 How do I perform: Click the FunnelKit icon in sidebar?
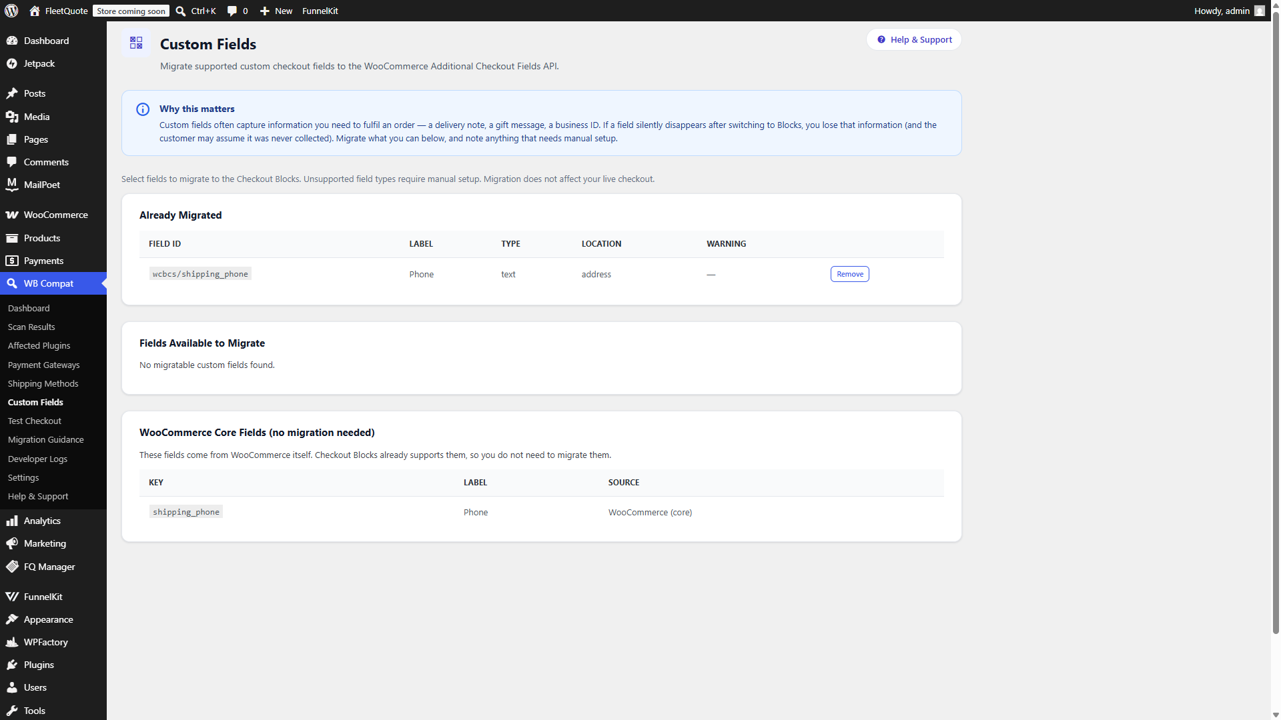[x=12, y=597]
